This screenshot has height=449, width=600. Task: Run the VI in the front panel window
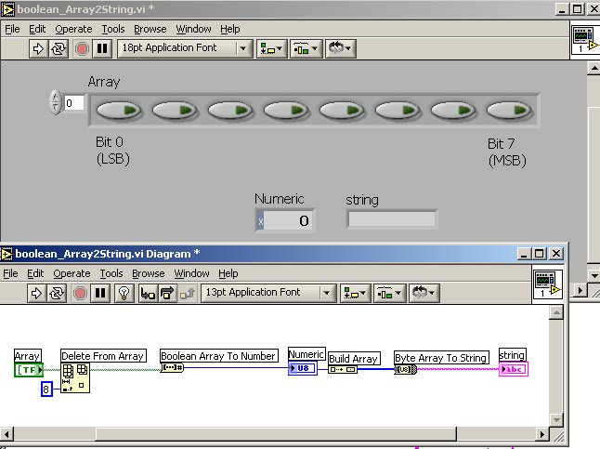tap(38, 48)
